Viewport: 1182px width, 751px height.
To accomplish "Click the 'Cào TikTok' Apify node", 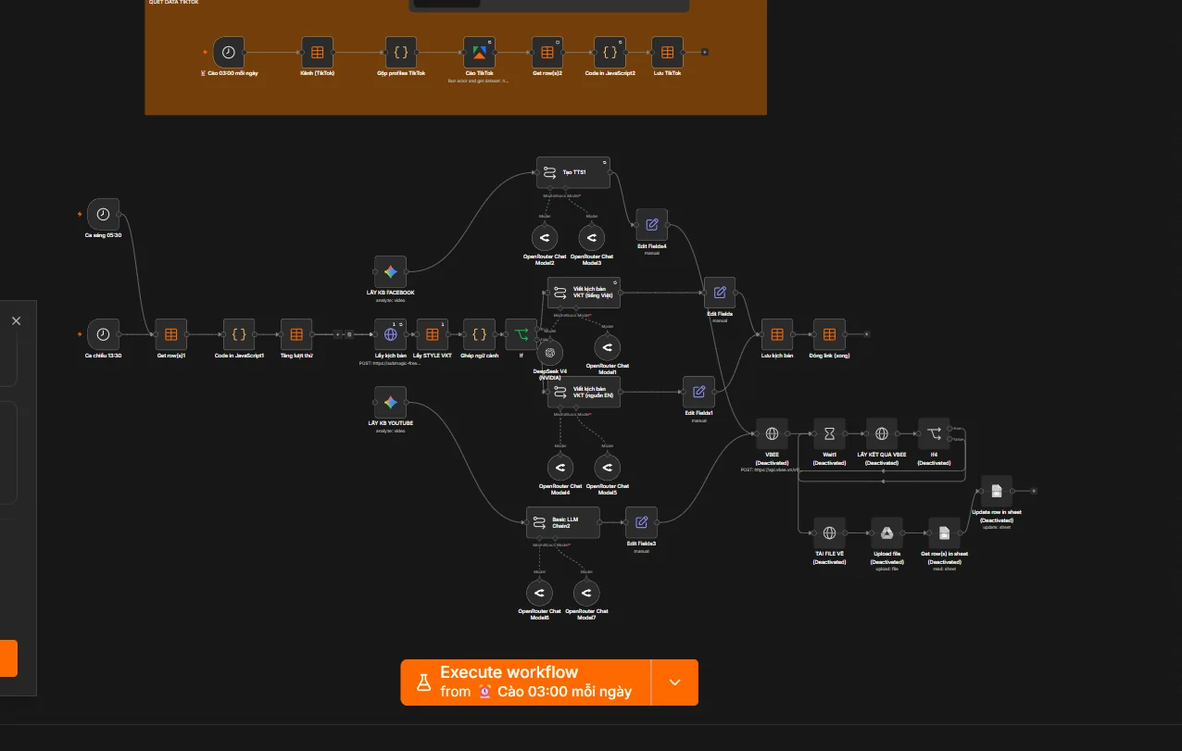I will click(x=479, y=52).
